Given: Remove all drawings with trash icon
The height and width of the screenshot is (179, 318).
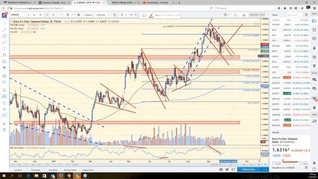Looking at the screenshot, I should tap(4, 130).
